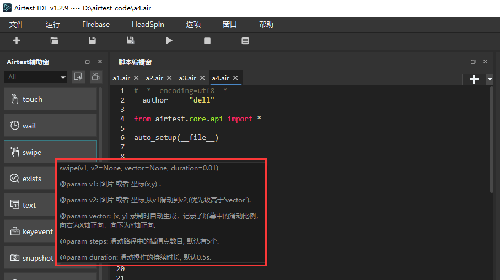Save the script with the floppy icon
This screenshot has height=280, width=500.
tap(92, 40)
